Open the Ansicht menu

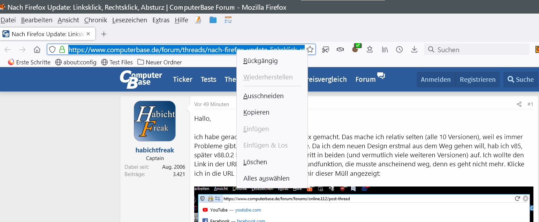point(68,20)
